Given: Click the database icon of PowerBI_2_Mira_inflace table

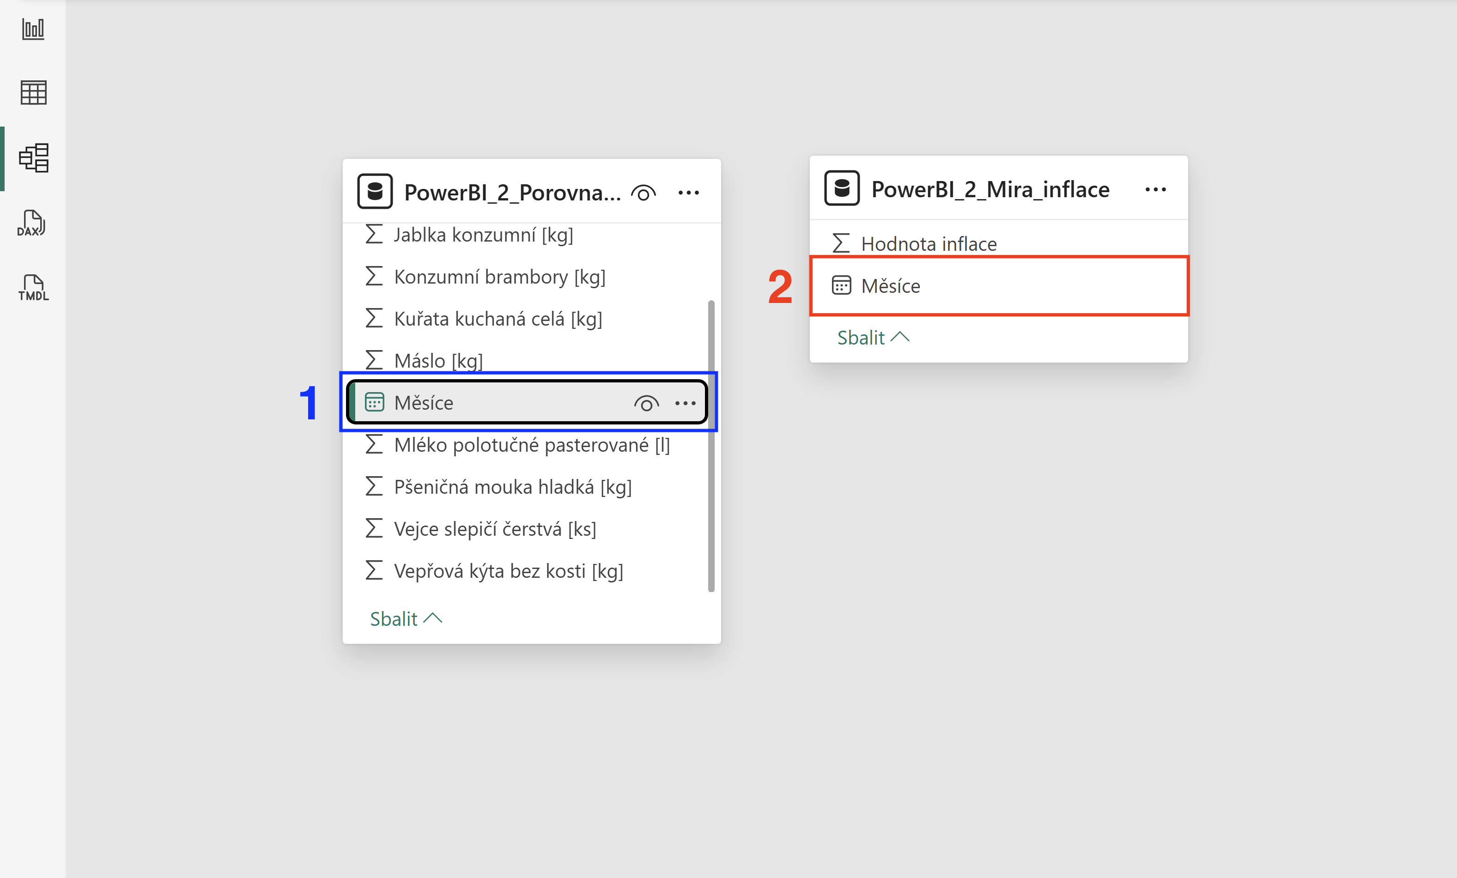Looking at the screenshot, I should (842, 188).
